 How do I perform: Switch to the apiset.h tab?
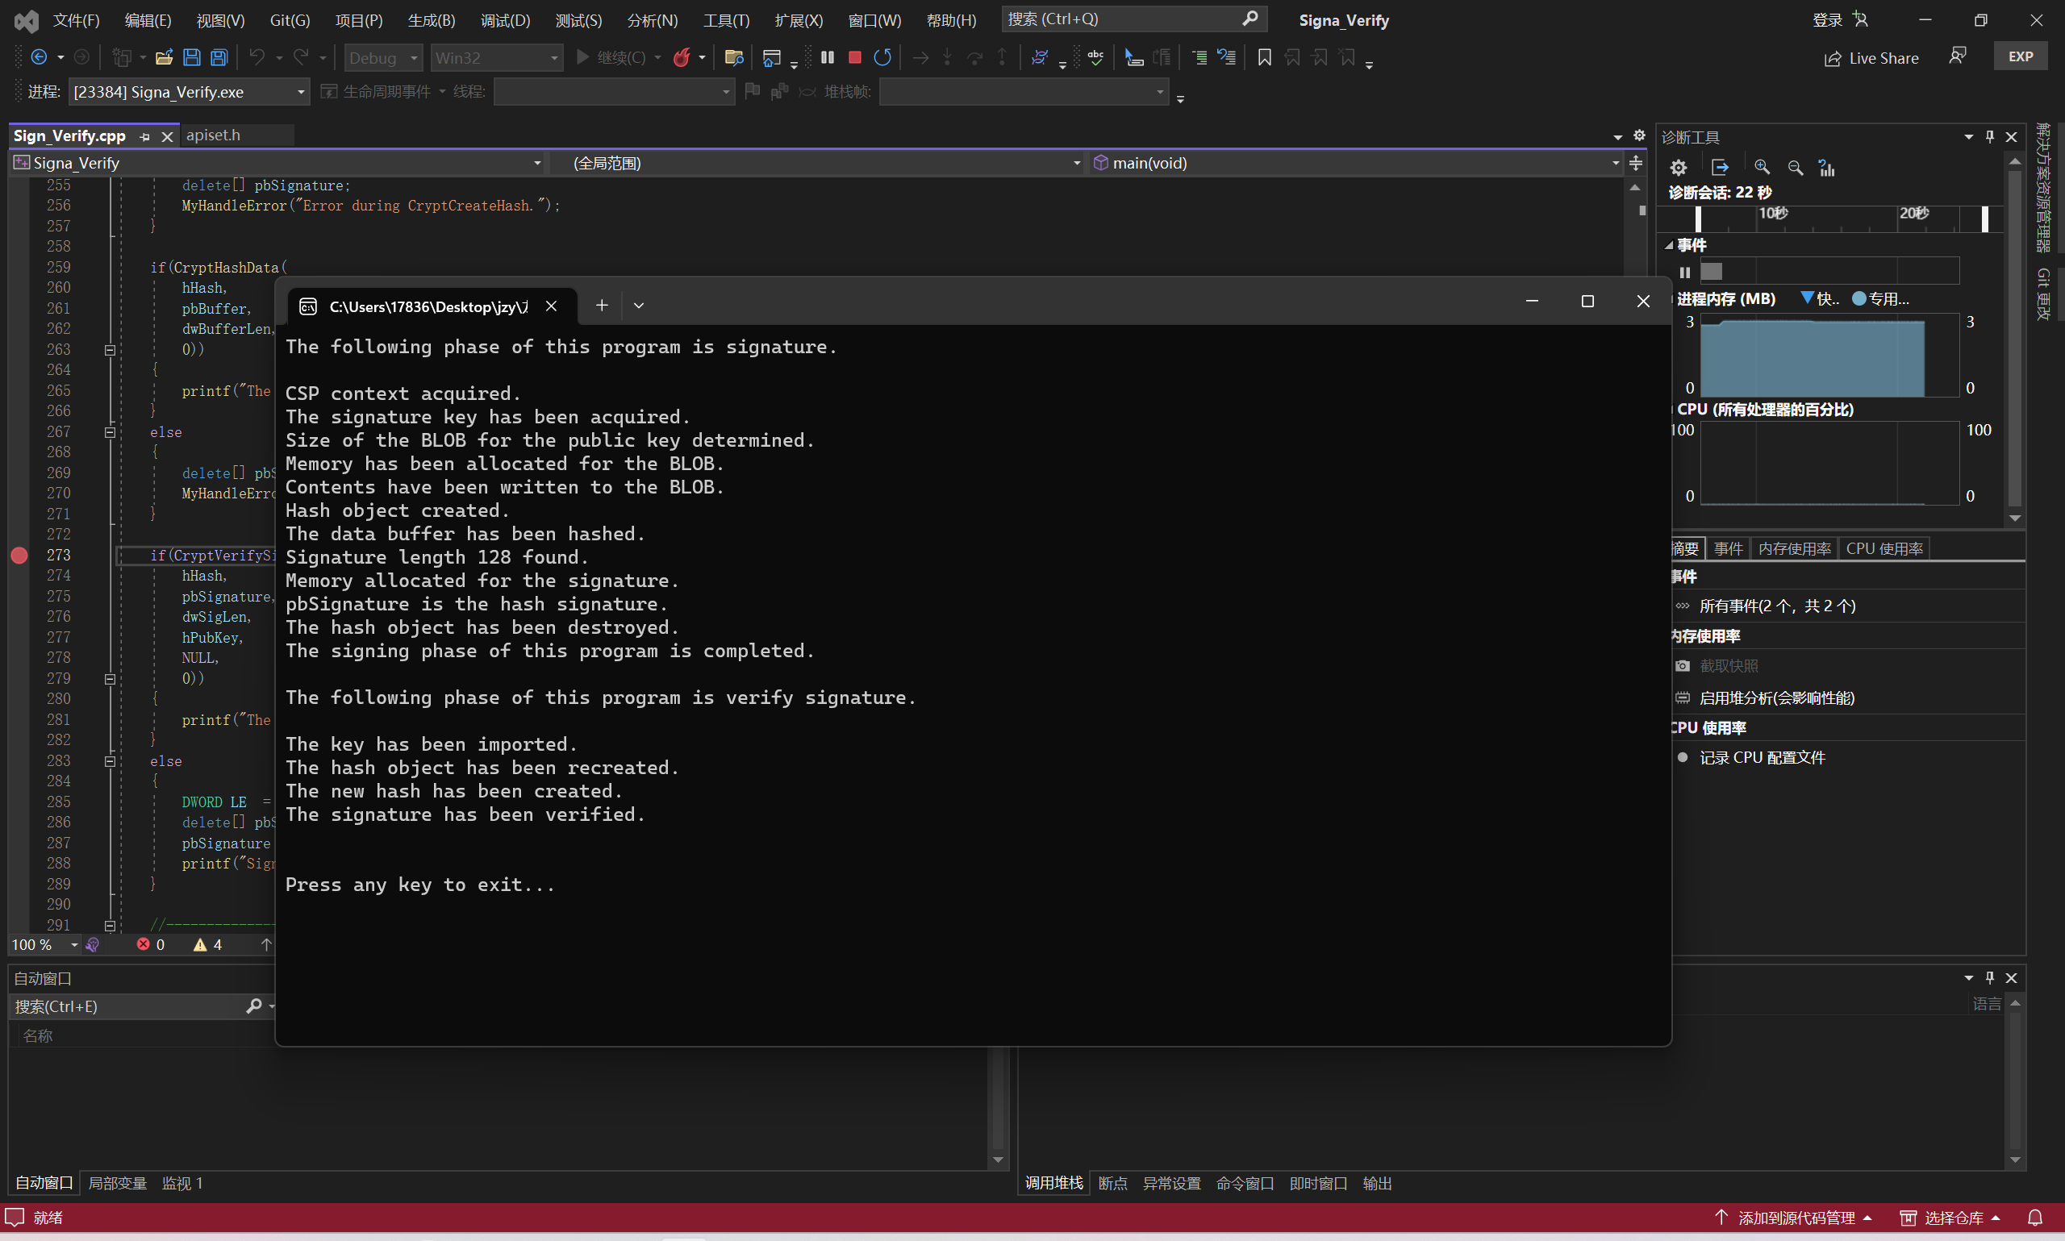[213, 135]
